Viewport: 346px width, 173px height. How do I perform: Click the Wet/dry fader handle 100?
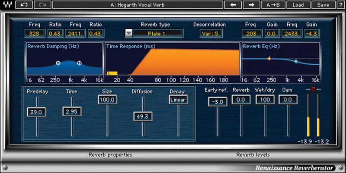coord(265,100)
